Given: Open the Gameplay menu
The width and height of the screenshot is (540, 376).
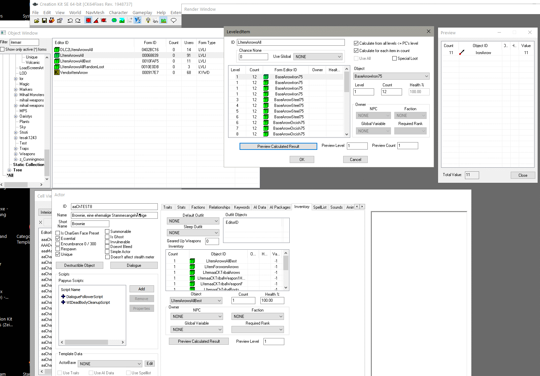Looking at the screenshot, I should tap(142, 13).
